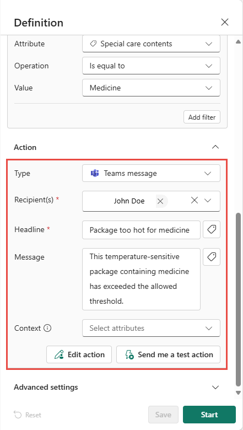This screenshot has width=243, height=430.
Task: Collapse the Action section
Action: (215, 147)
